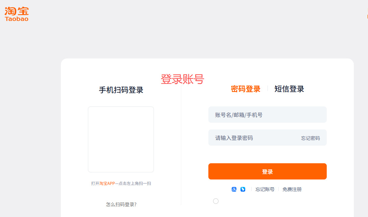Open the 忘记密码 link
368x217 pixels.
[x=310, y=138]
